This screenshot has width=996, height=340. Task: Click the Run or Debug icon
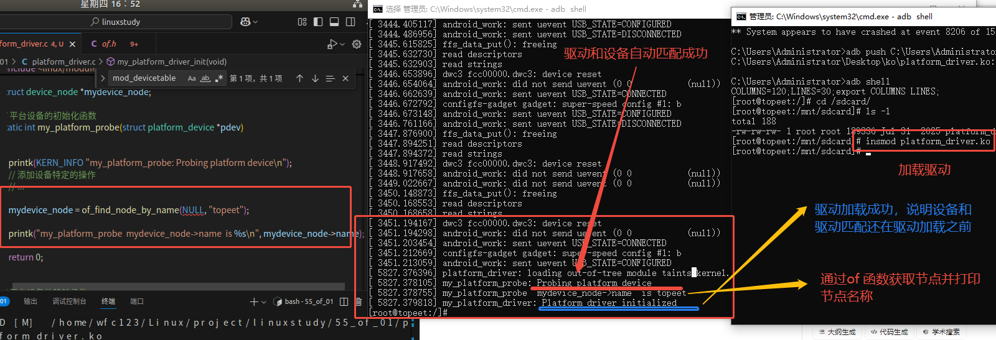pos(332,44)
